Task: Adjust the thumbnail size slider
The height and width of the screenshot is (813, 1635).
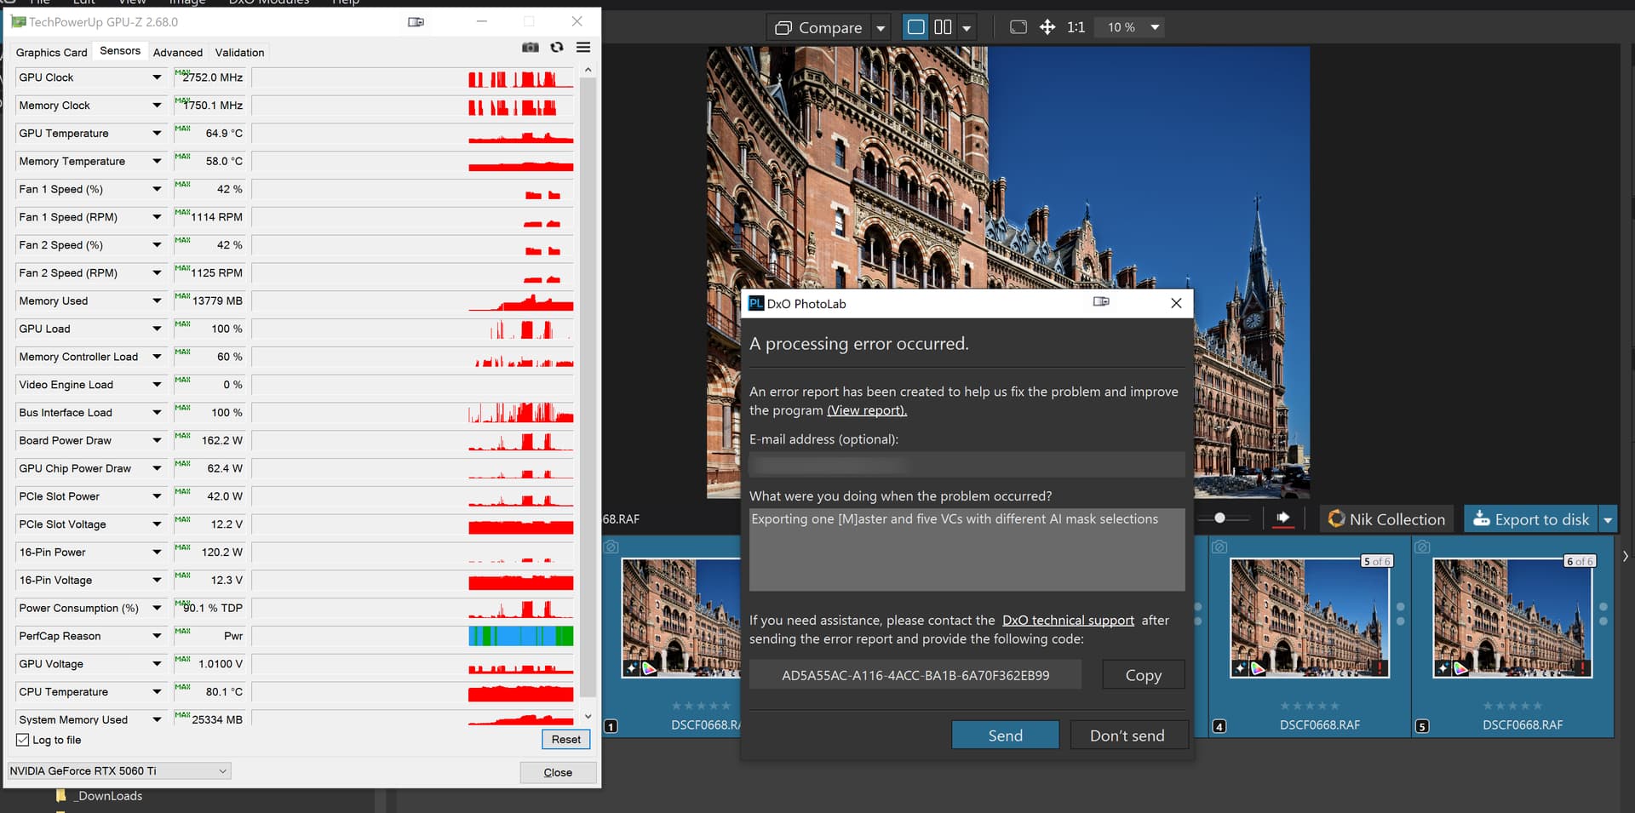Action: (1219, 518)
